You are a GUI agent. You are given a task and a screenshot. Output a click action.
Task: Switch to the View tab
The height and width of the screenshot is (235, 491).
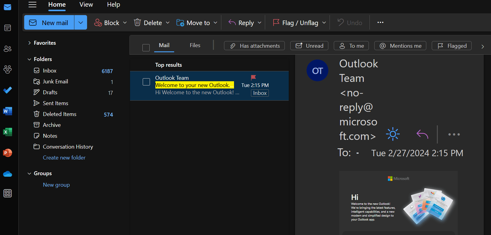pos(86,5)
